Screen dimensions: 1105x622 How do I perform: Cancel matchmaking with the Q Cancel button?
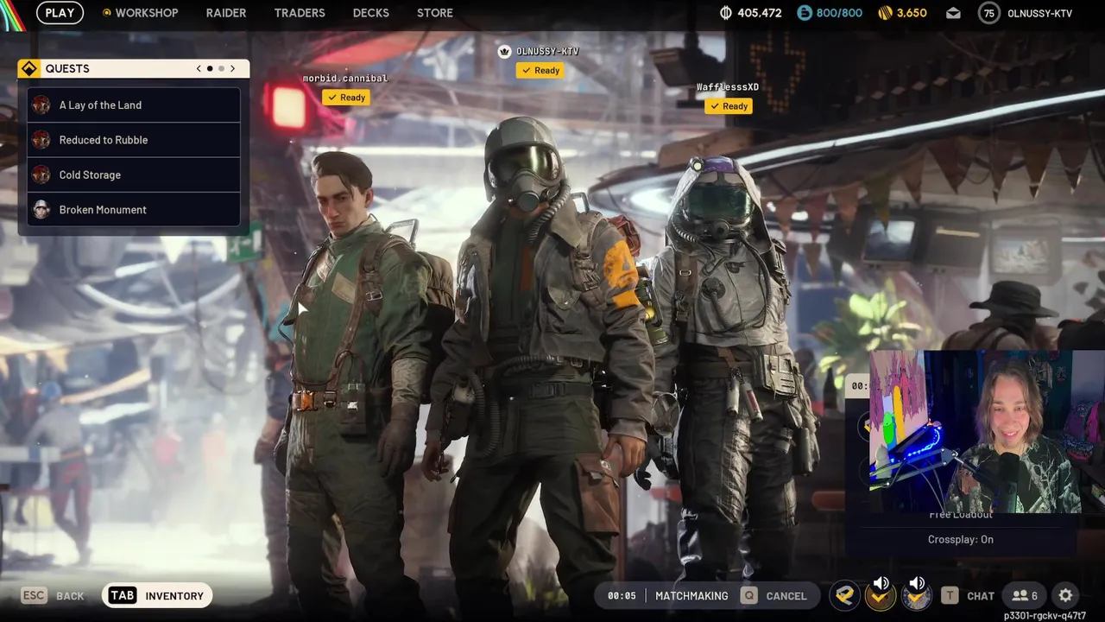pyautogui.click(x=773, y=595)
